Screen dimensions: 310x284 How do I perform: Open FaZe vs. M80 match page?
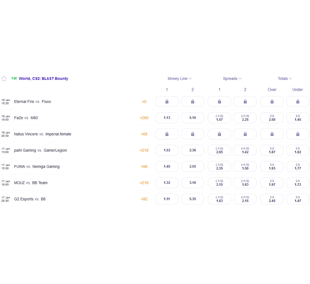coord(26,118)
